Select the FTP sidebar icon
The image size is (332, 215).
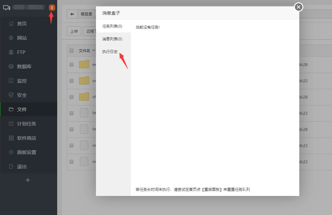[x=11, y=52]
